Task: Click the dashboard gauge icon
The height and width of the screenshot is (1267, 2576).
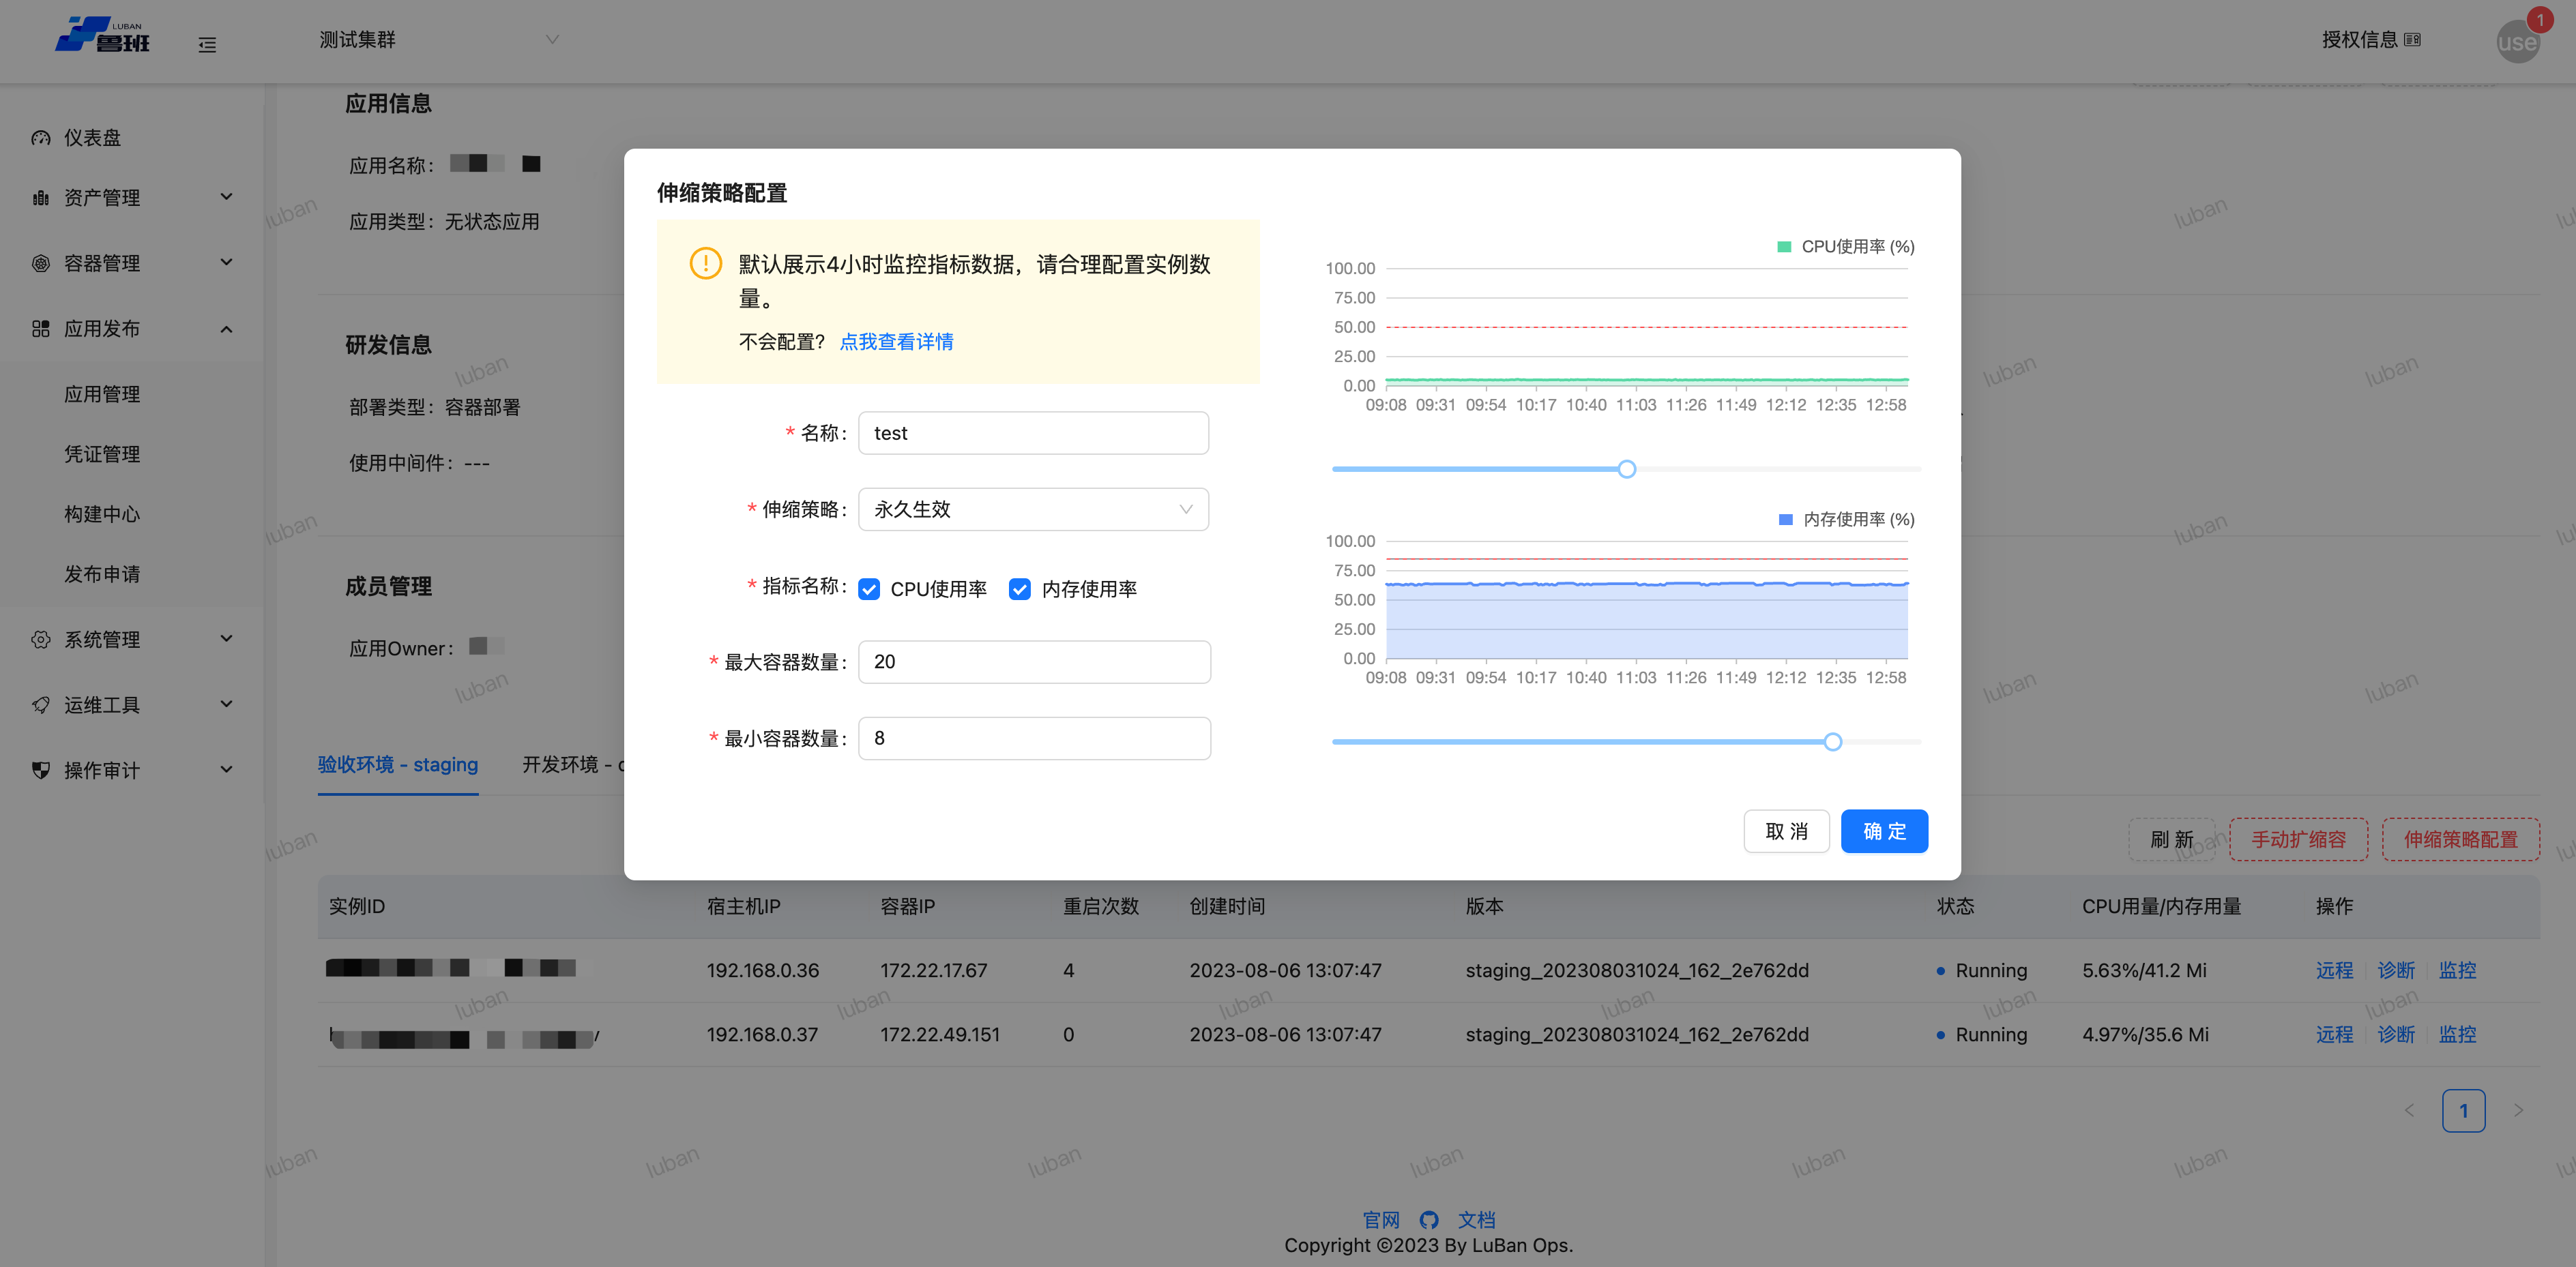Action: 40,138
